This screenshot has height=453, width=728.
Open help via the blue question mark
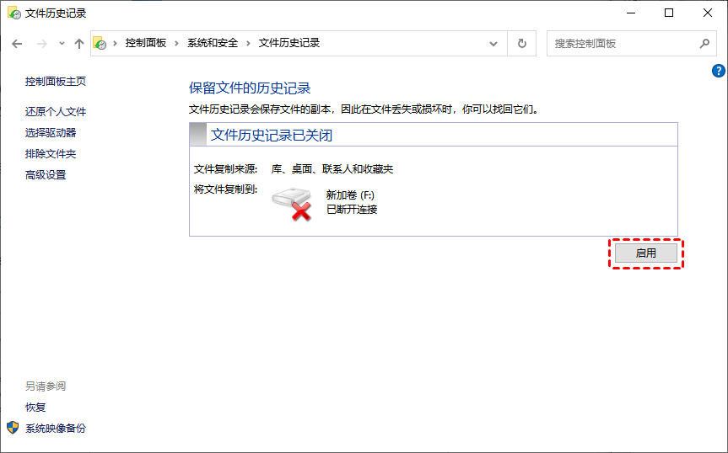[x=718, y=71]
